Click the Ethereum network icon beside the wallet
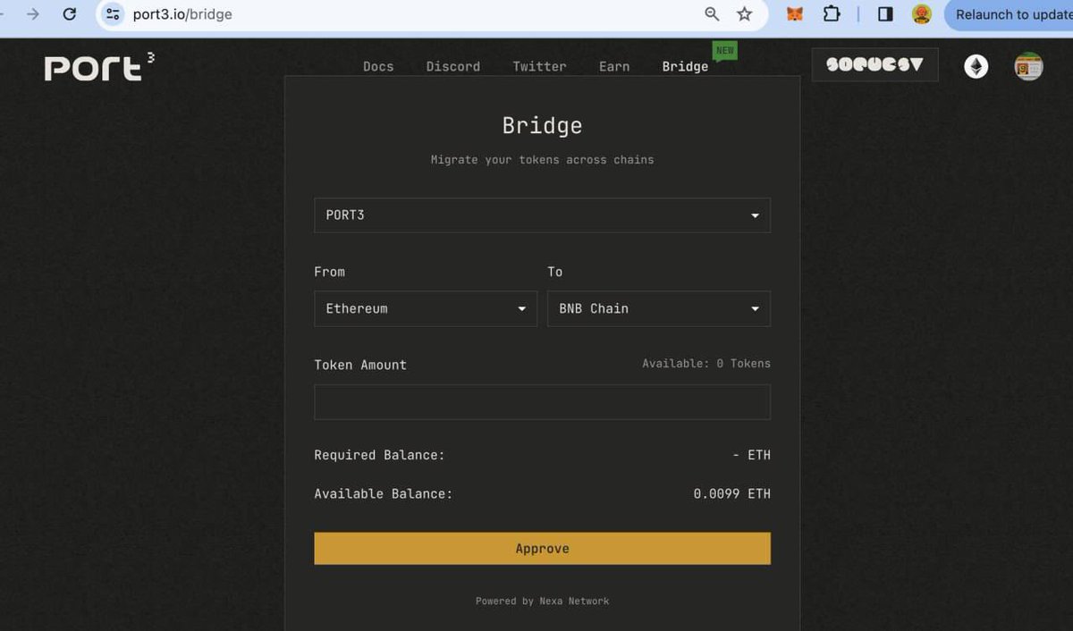This screenshot has height=631, width=1073. [976, 65]
